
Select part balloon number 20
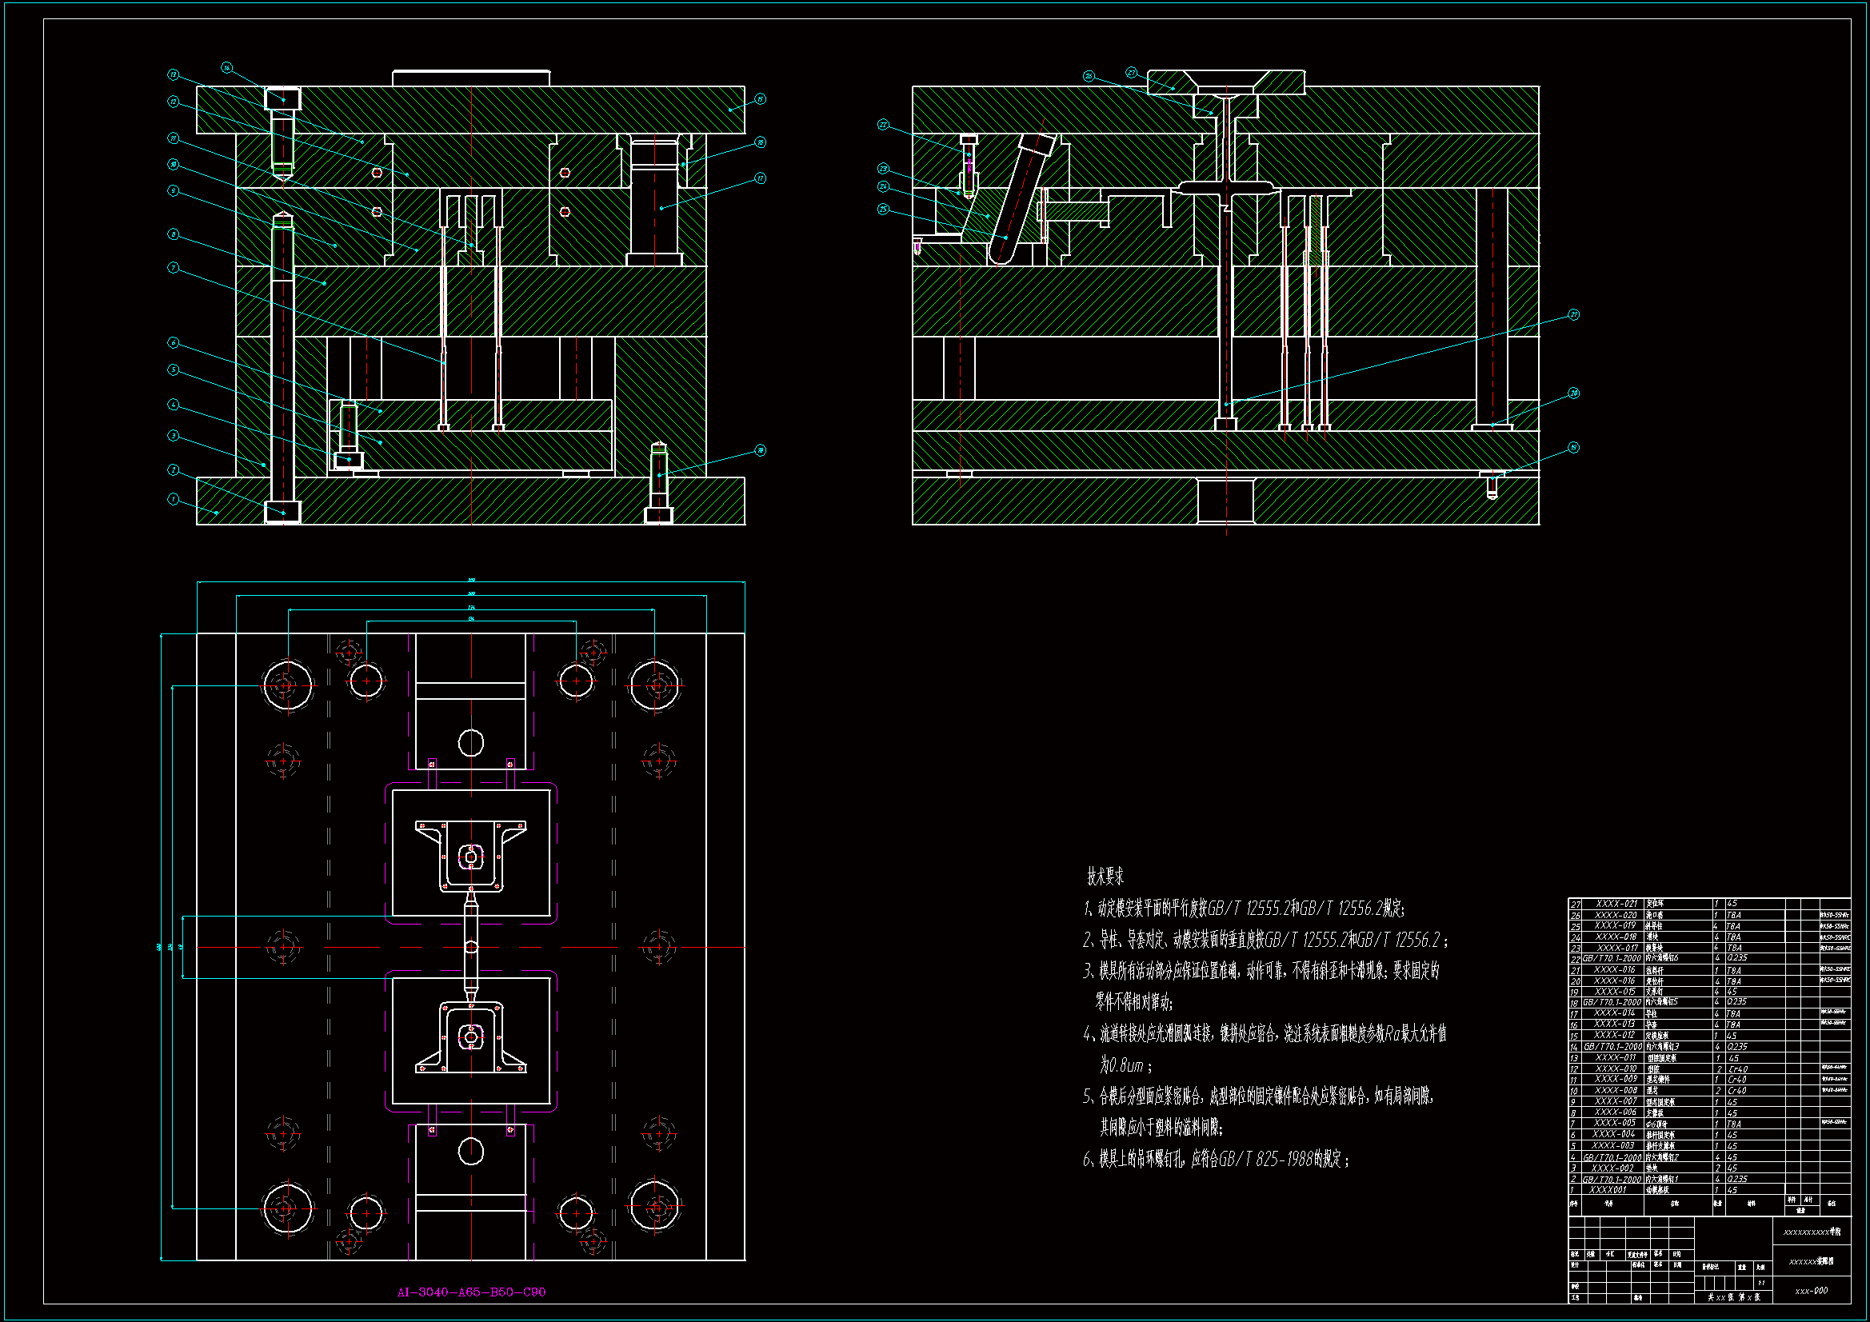click(x=1573, y=393)
